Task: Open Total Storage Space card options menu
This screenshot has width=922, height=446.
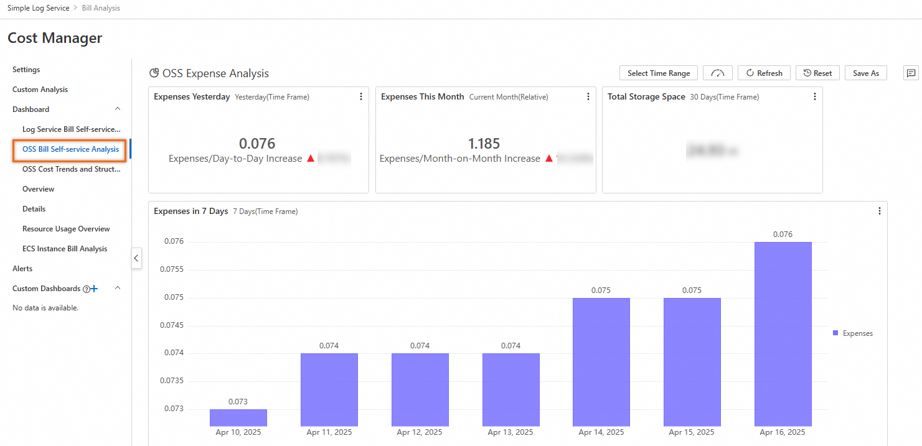Action: 815,96
